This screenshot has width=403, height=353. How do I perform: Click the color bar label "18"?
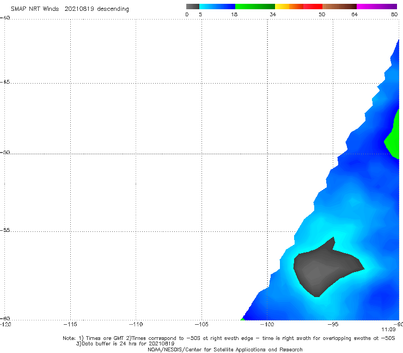tap(234, 14)
